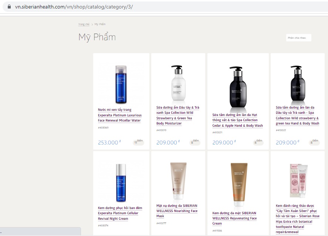Click the white Body Moisturizer pump bottle image

coord(178,83)
